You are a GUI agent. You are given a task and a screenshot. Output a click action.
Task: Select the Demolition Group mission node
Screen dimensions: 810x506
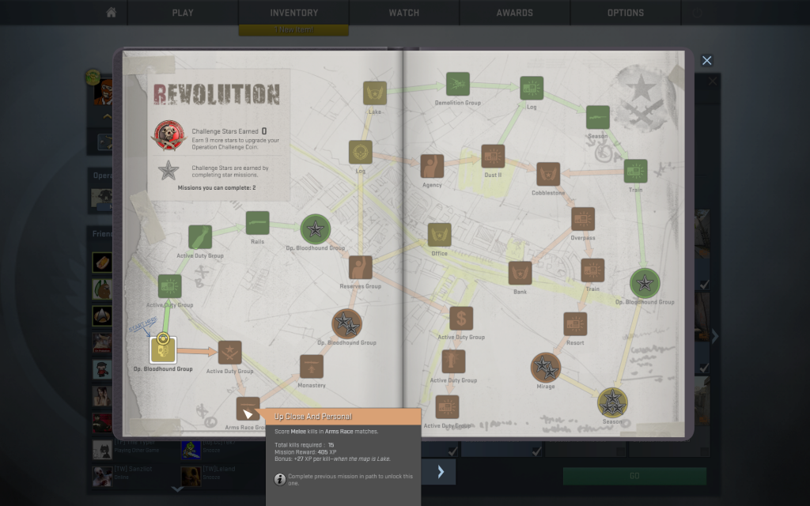(457, 84)
